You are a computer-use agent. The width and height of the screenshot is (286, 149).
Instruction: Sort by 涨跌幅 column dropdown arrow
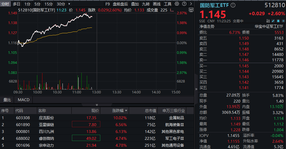click(x=126, y=111)
